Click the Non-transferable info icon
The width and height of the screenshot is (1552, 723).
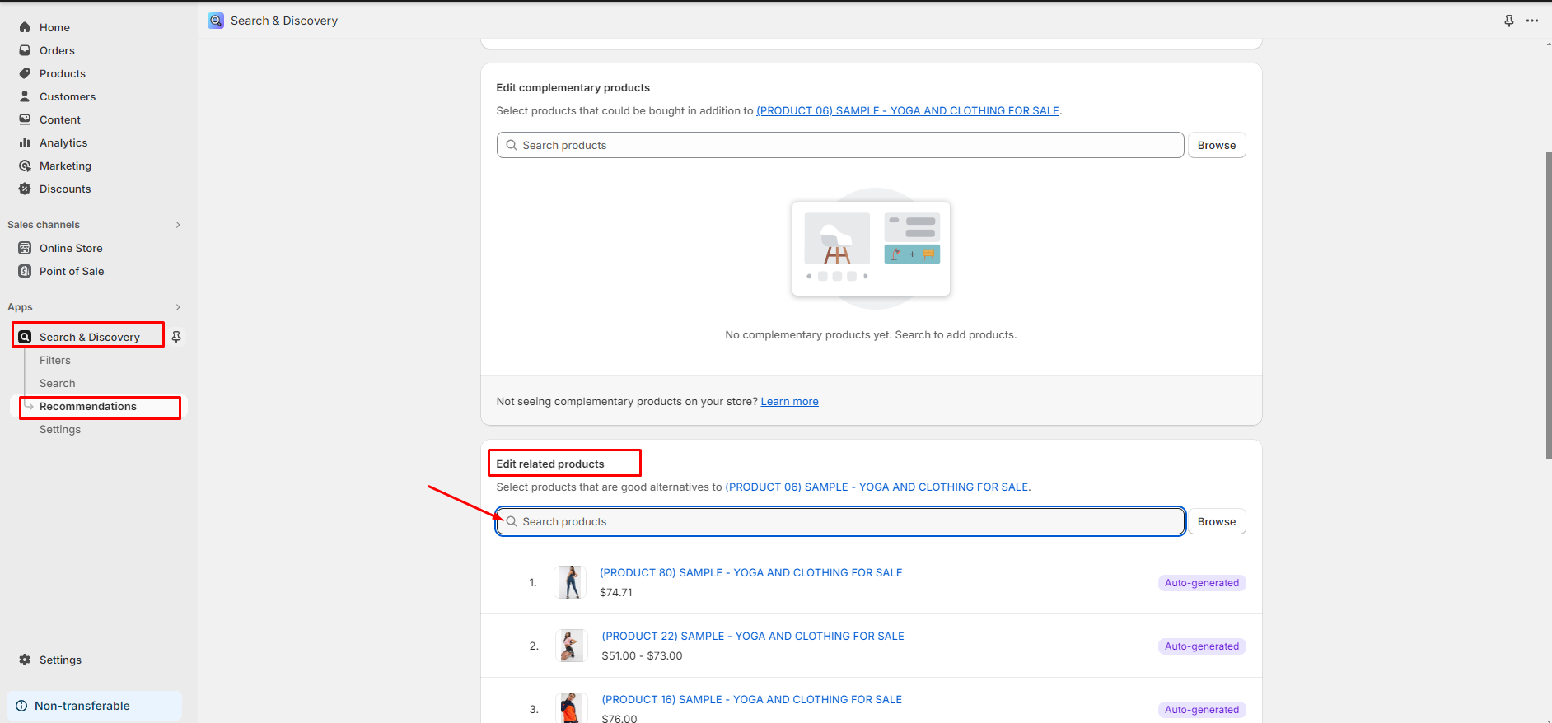point(21,706)
